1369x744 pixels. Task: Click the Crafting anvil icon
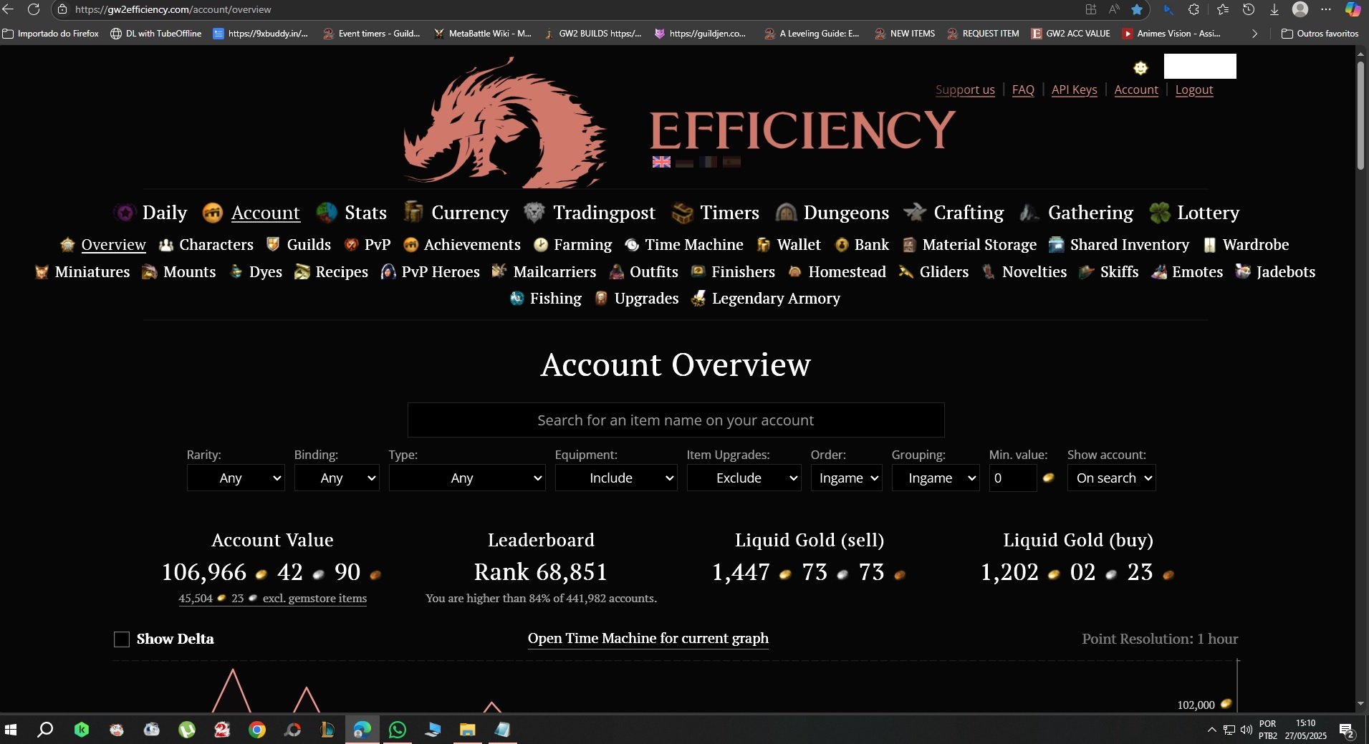click(915, 213)
